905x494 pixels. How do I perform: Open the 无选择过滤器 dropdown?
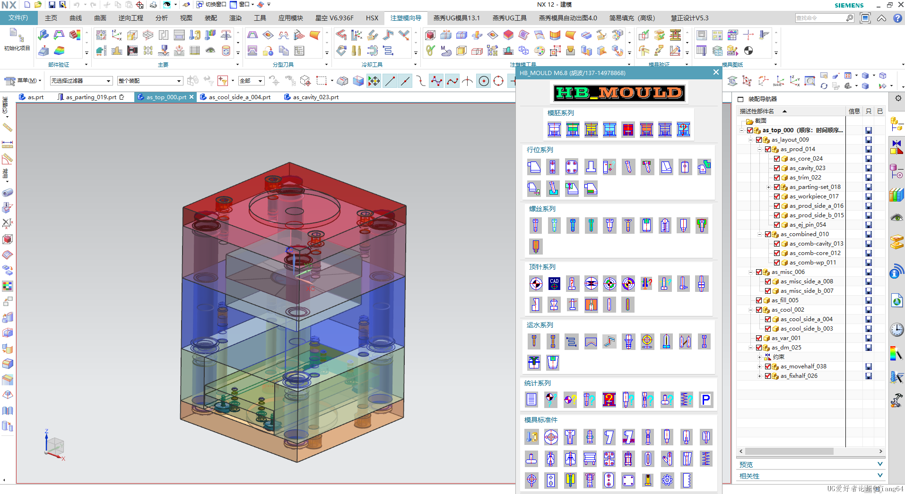(x=81, y=81)
